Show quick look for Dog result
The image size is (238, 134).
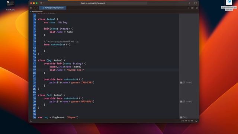(x=181, y=117)
